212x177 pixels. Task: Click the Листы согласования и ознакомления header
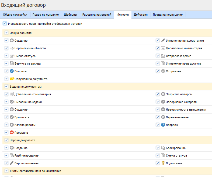(x=35, y=171)
